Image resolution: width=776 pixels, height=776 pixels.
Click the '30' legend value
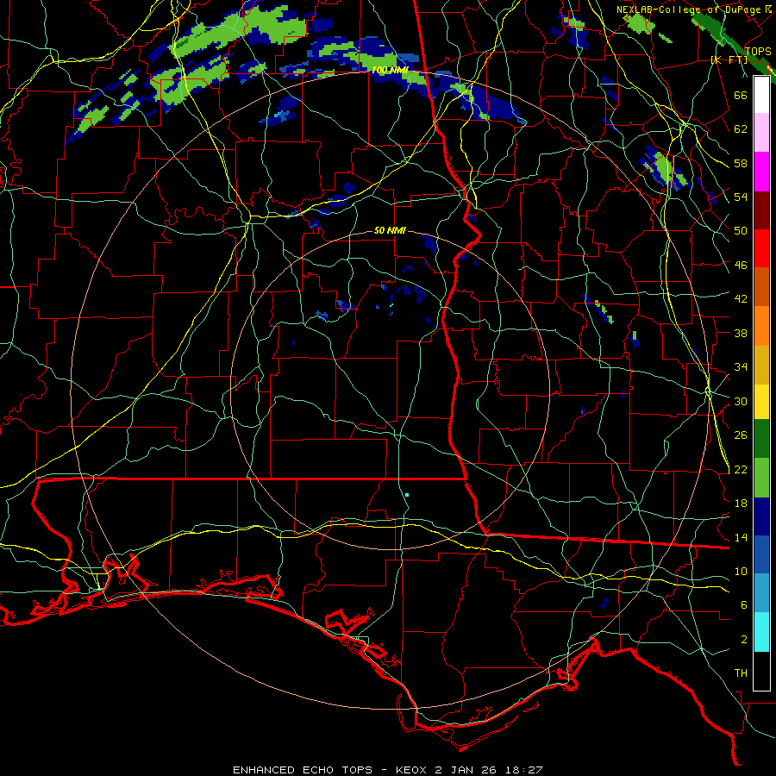click(741, 401)
